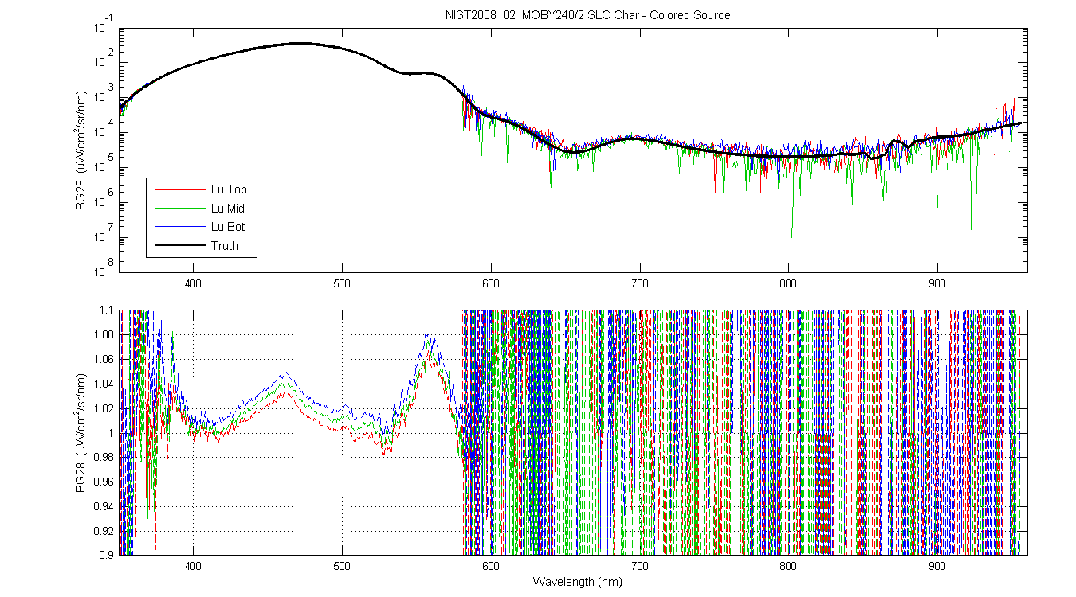The height and width of the screenshot is (597, 1076).
Task: Click the 800 tick label under upper plot
Action: click(788, 282)
